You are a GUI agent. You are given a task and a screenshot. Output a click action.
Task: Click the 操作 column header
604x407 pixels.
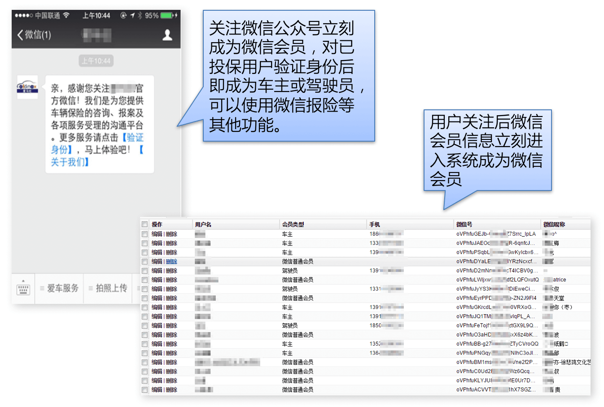[x=157, y=224]
